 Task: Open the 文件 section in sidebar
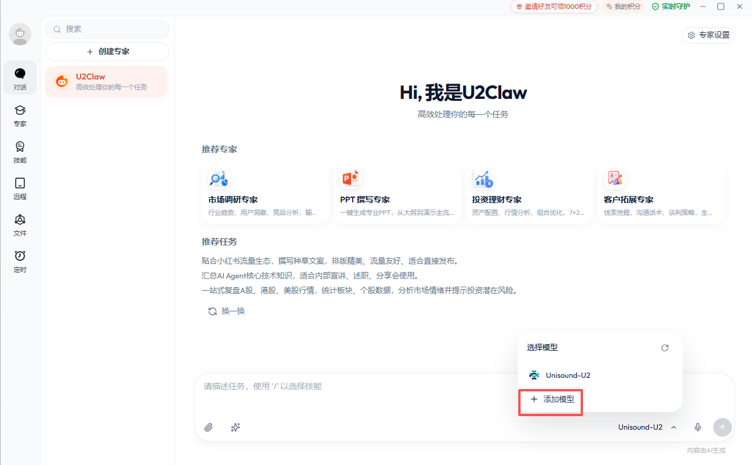tap(20, 225)
